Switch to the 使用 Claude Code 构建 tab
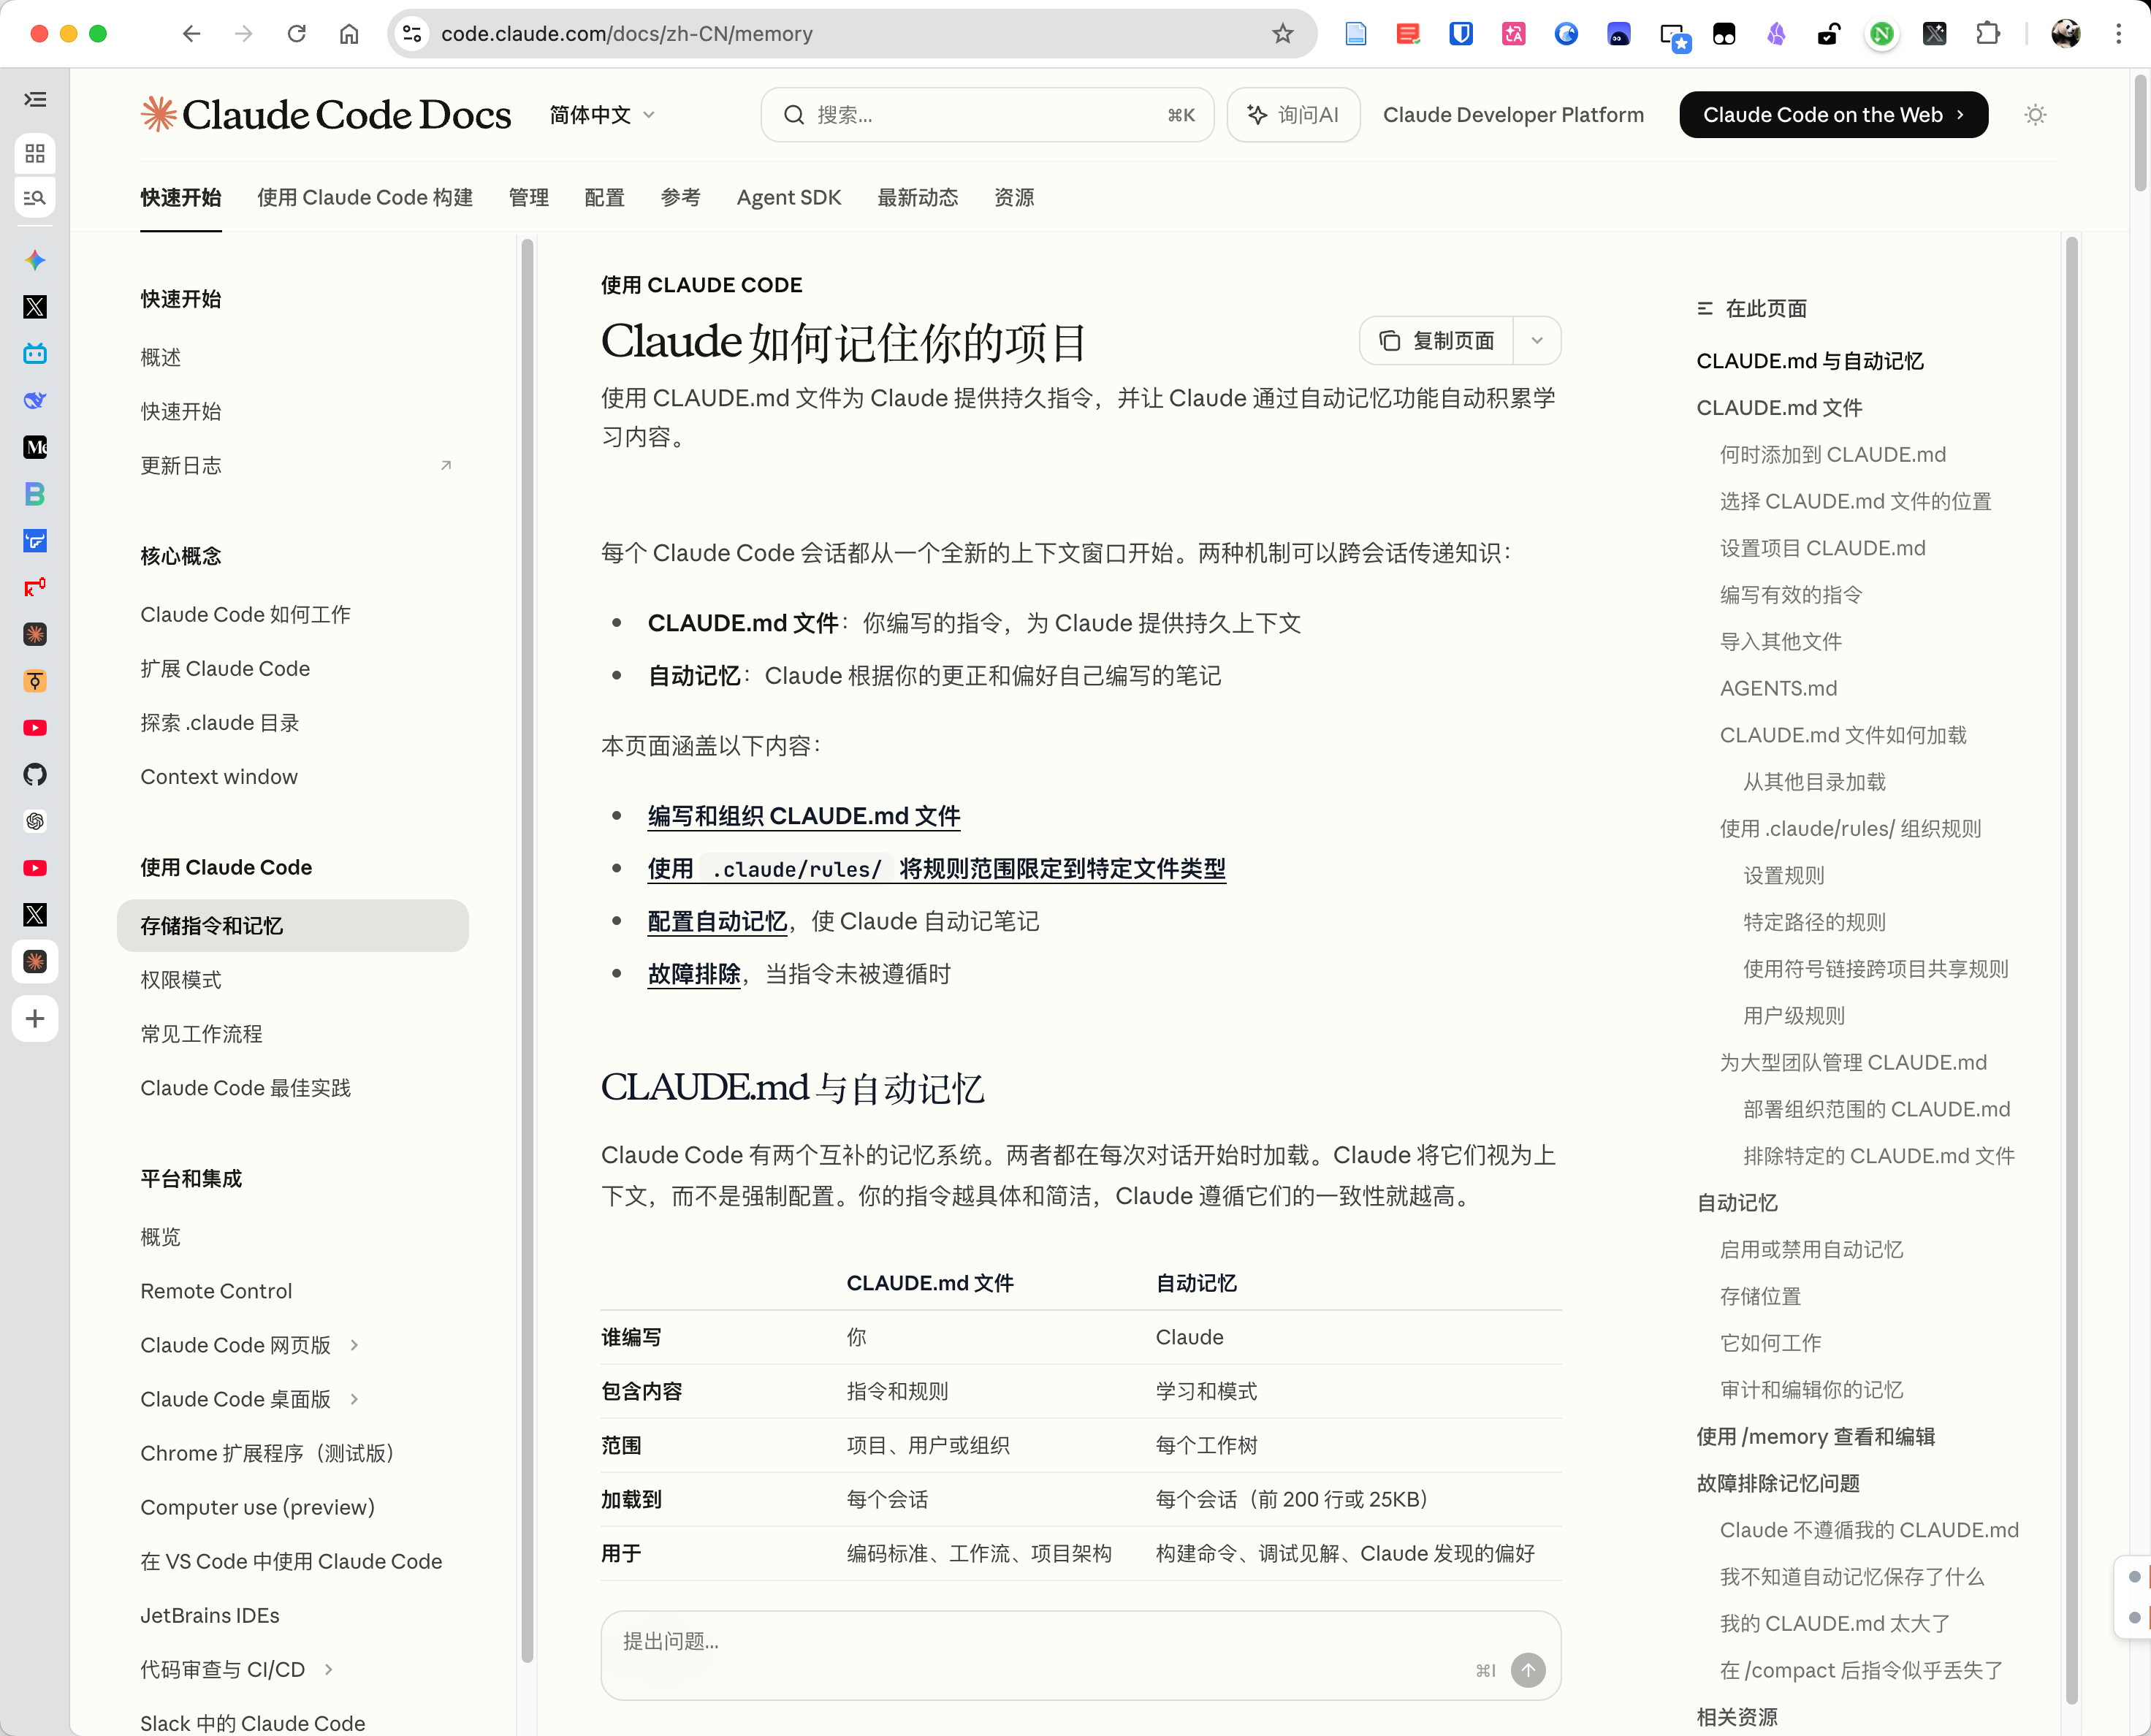This screenshot has width=2151, height=1736. 365,198
